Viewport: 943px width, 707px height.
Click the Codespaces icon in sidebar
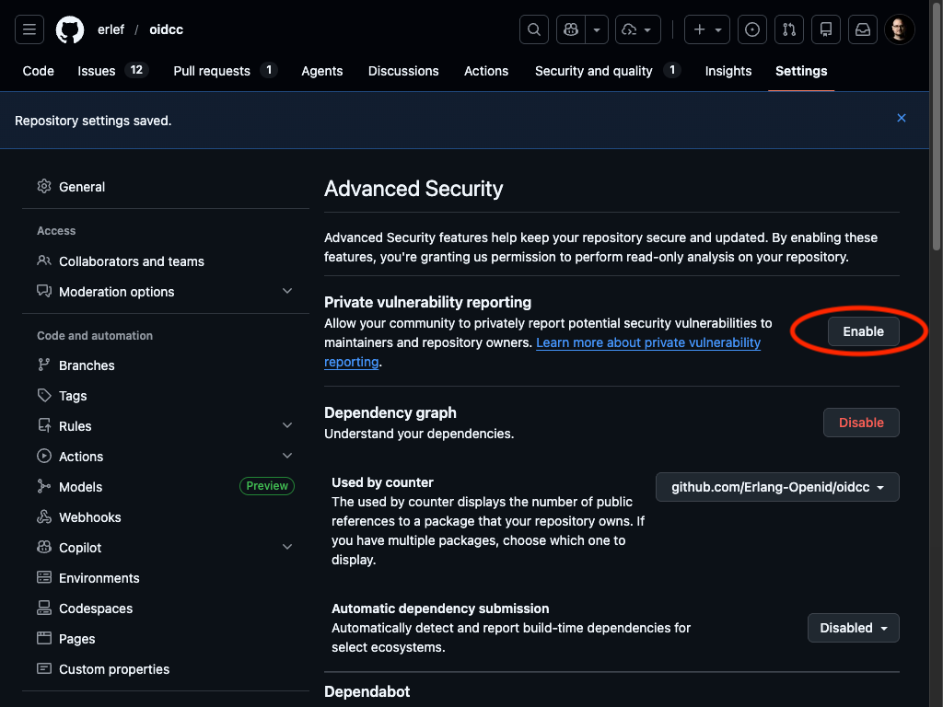44,608
